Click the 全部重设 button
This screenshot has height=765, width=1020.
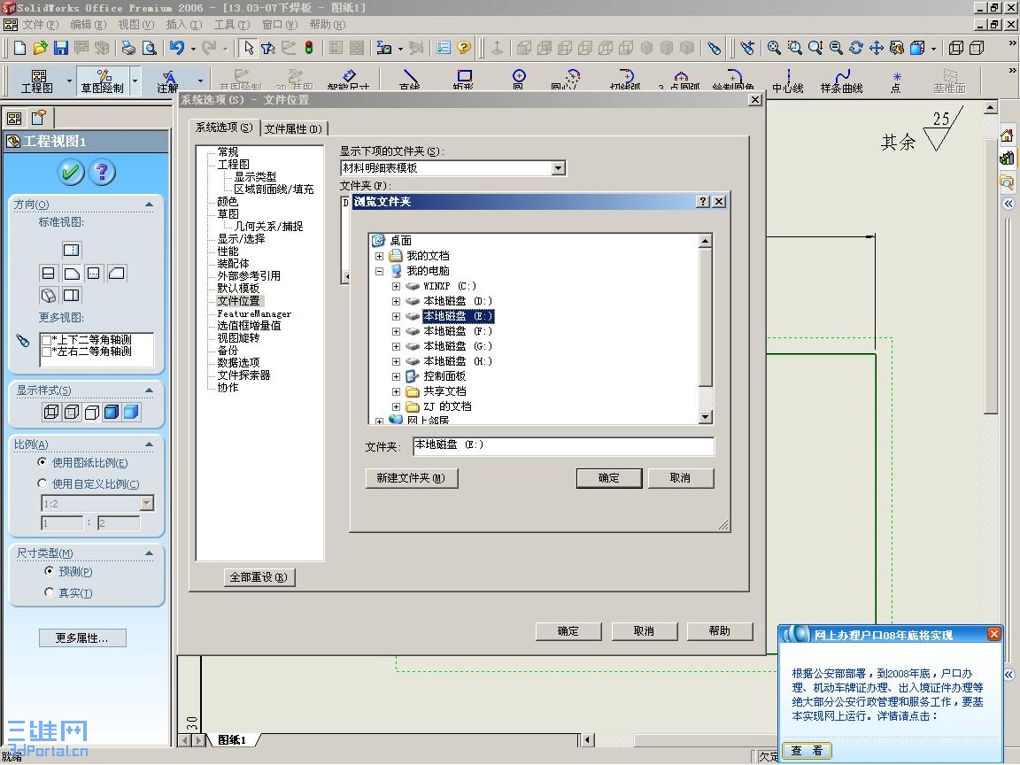(259, 577)
